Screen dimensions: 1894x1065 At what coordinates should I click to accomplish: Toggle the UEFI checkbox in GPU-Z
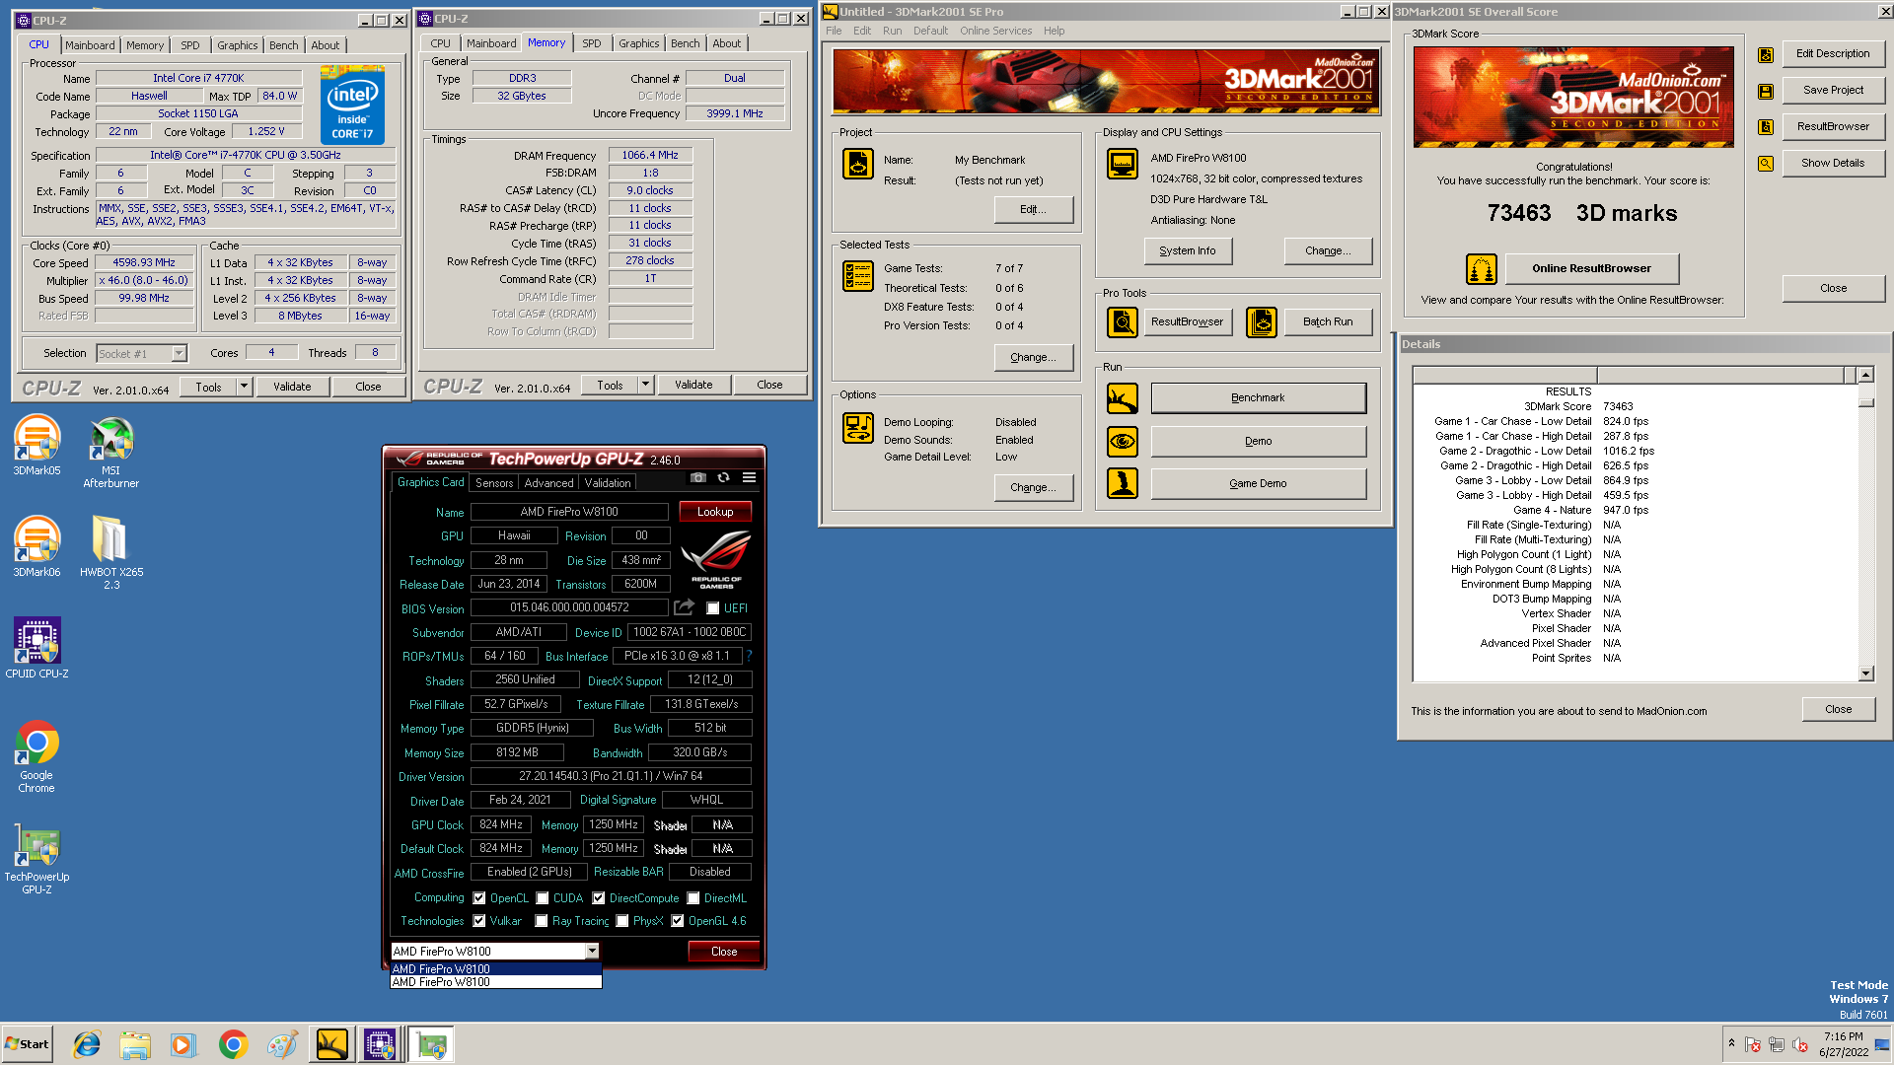click(x=712, y=608)
